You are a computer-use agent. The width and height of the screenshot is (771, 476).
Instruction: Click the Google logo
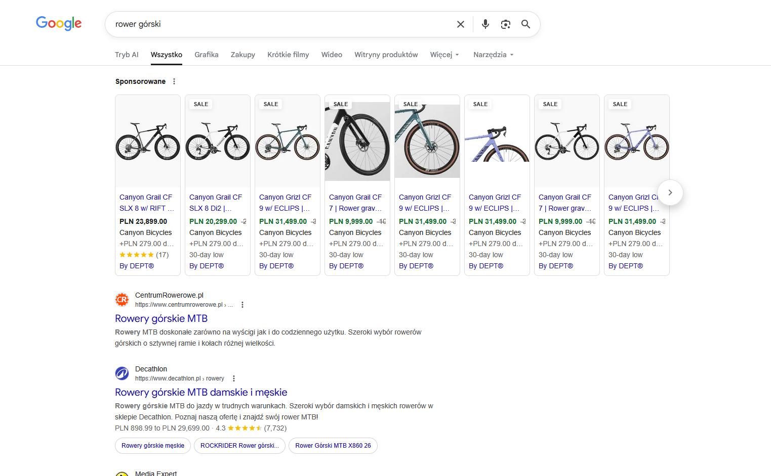[58, 23]
